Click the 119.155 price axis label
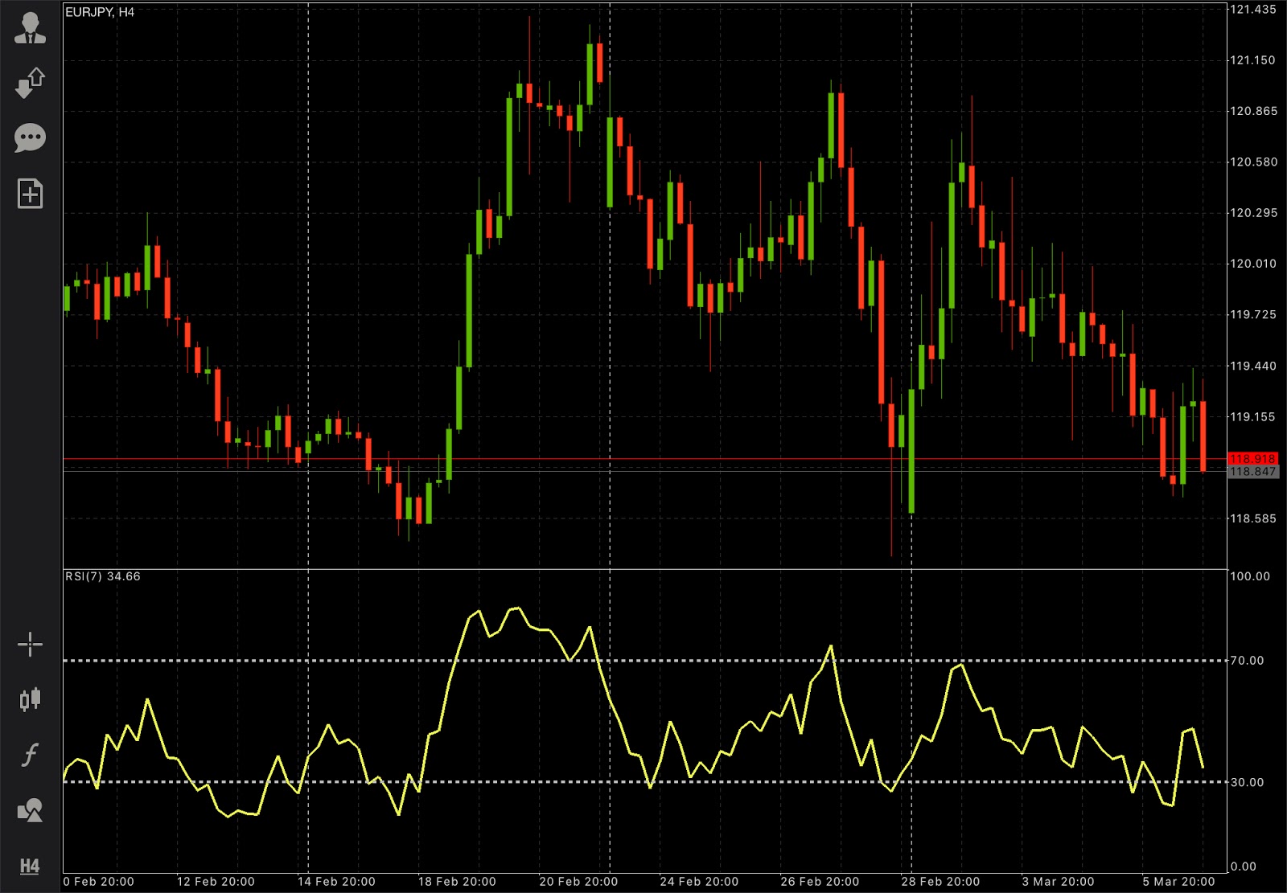The image size is (1287, 893). tap(1253, 416)
